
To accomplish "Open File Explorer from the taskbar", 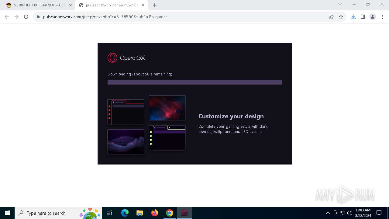I will pos(140,213).
